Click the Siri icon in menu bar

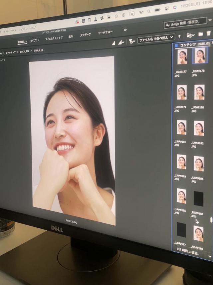pos(175,7)
